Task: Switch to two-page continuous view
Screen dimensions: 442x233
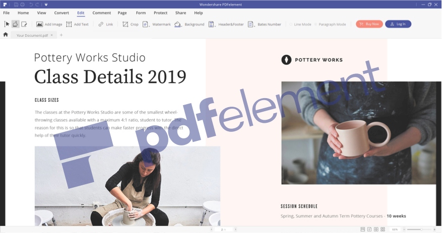Action: (383, 229)
